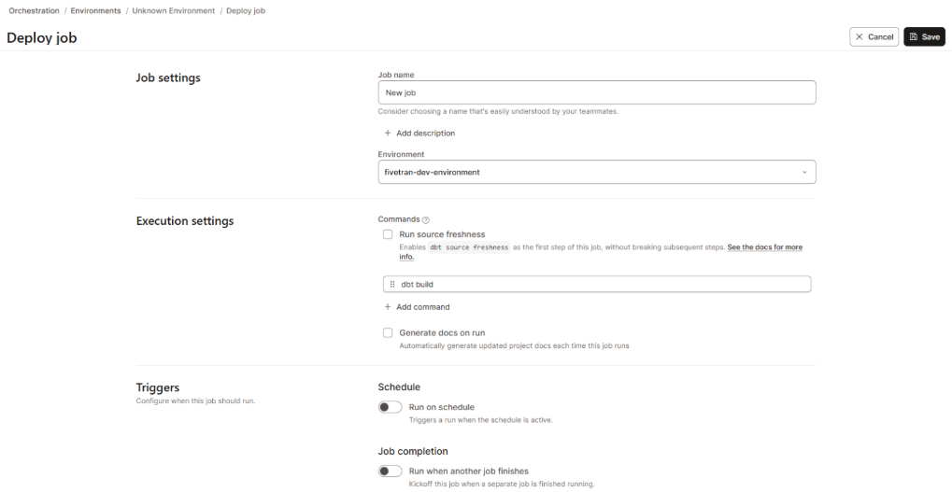Viewport: 952px width, 492px height.
Task: Go to Orchestration breadcrumb
Action: point(34,10)
